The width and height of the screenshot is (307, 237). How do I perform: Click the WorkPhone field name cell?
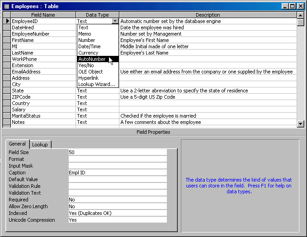pyautogui.click(x=43, y=59)
